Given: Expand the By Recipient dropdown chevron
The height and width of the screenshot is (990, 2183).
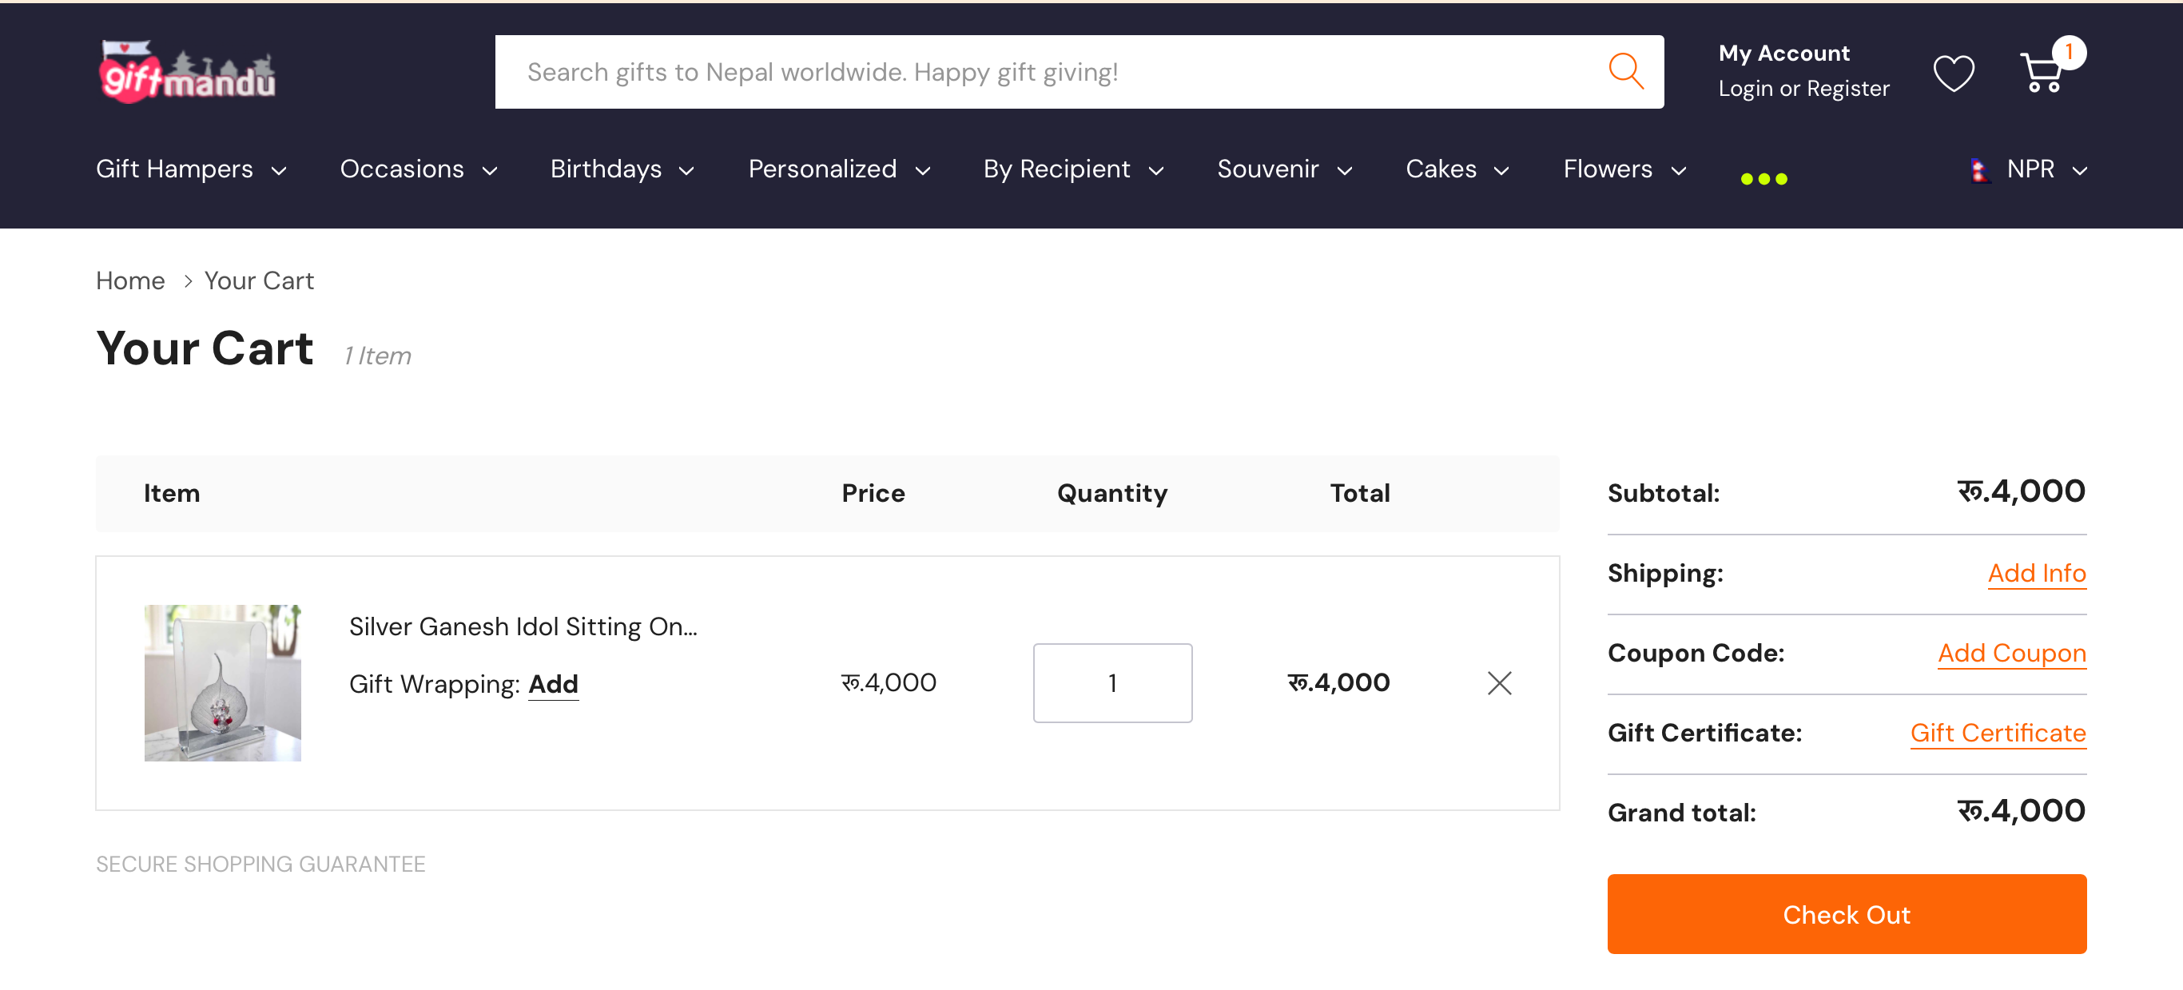Looking at the screenshot, I should click(x=1156, y=171).
